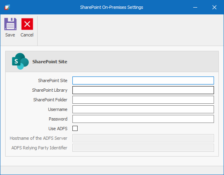Screen dimensions: 224x175
Task: Focus the SharePoint Site text field
Action: (143, 80)
